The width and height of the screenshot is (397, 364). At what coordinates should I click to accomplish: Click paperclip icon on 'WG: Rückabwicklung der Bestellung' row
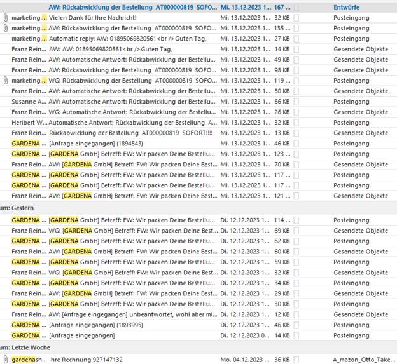pos(6,81)
